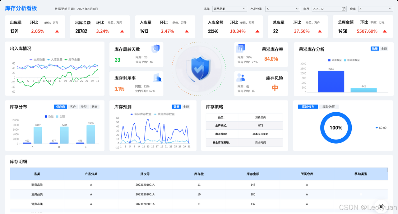The image size is (398, 214).
Task: Click the 库存周转天数 value 33
Action: pyautogui.click(x=118, y=60)
